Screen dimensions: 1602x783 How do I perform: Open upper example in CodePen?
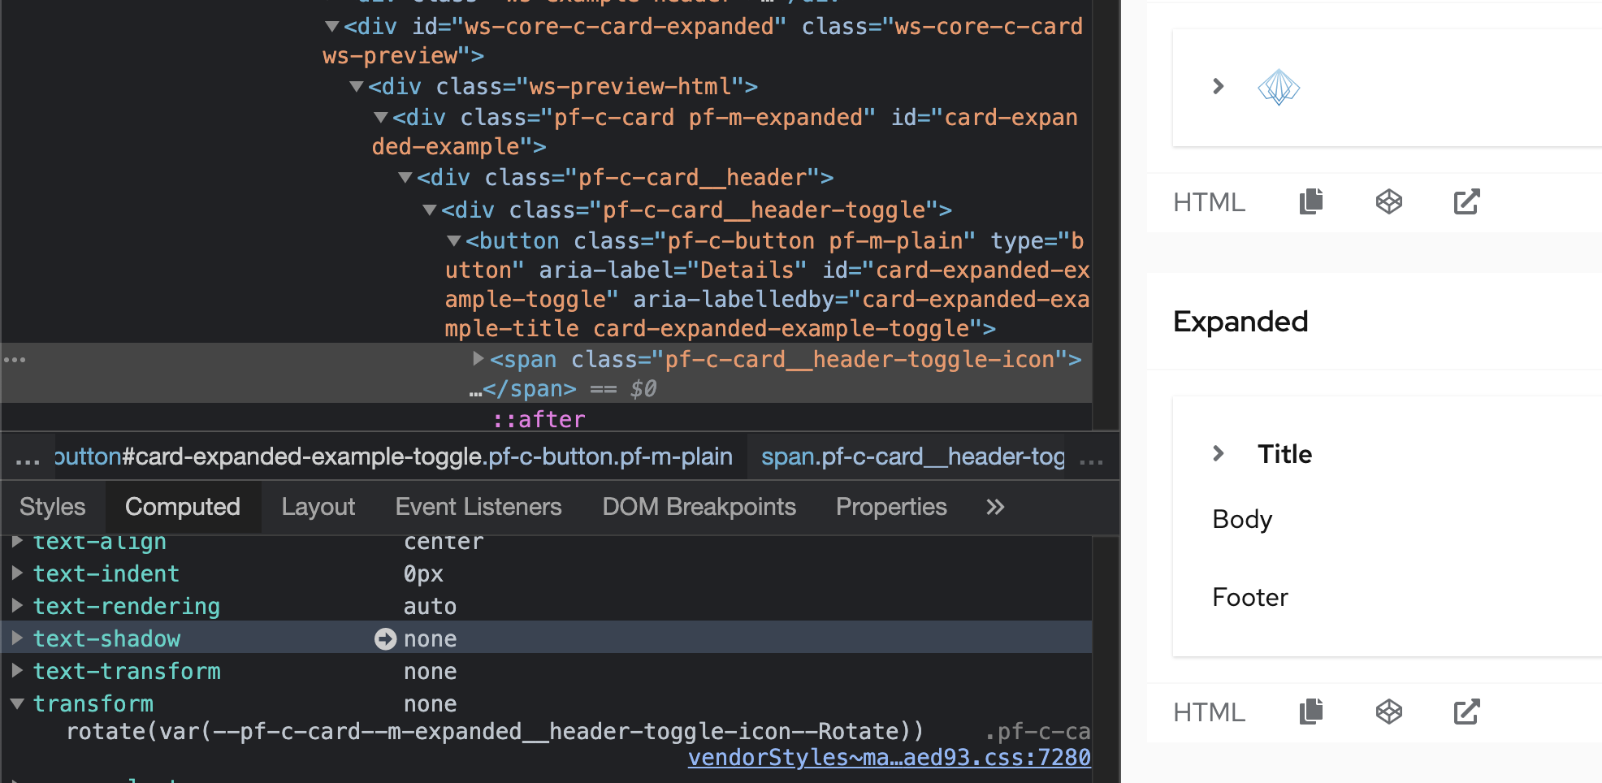tap(1389, 201)
